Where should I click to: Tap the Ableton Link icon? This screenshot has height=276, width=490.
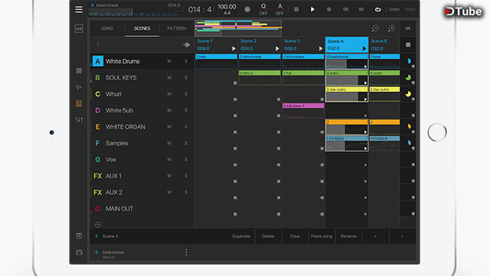pos(79,28)
